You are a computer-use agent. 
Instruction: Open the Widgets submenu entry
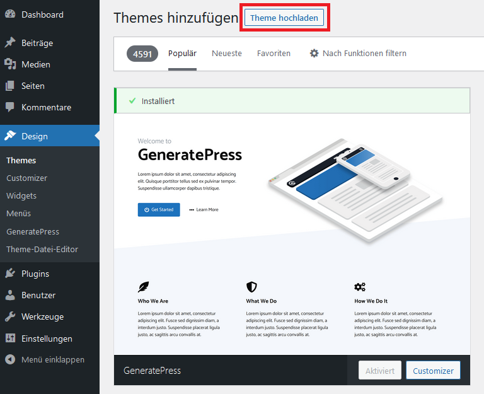point(21,196)
